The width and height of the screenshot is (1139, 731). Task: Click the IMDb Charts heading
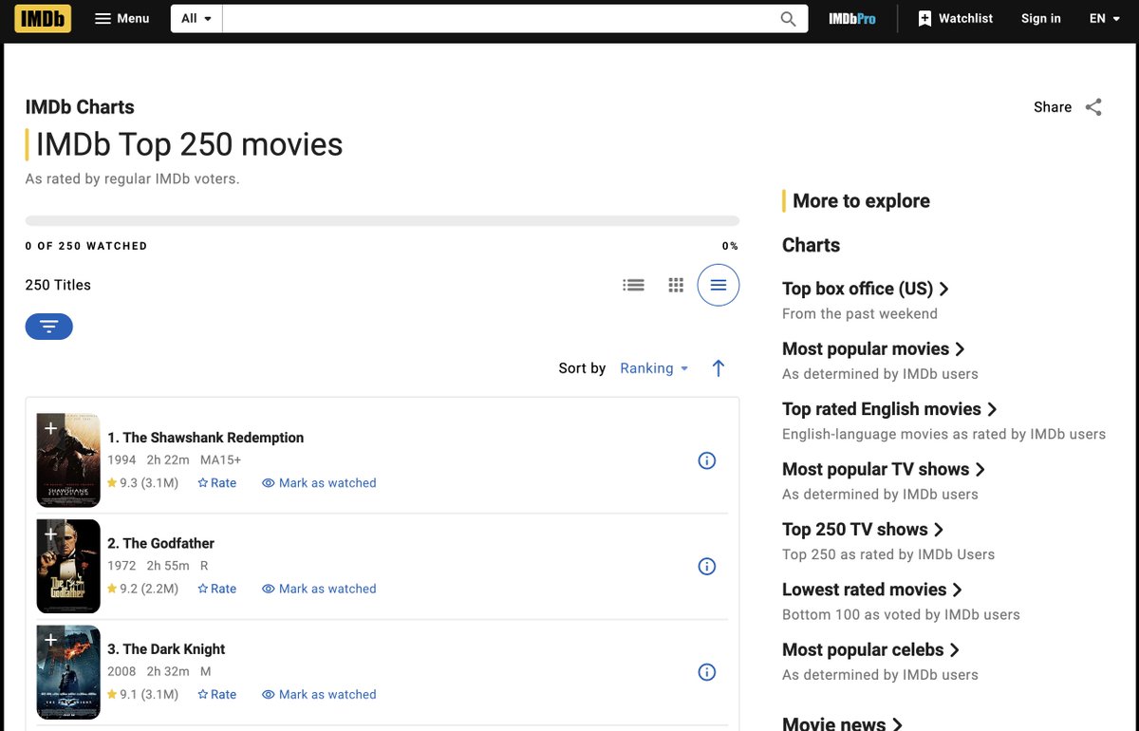point(80,107)
